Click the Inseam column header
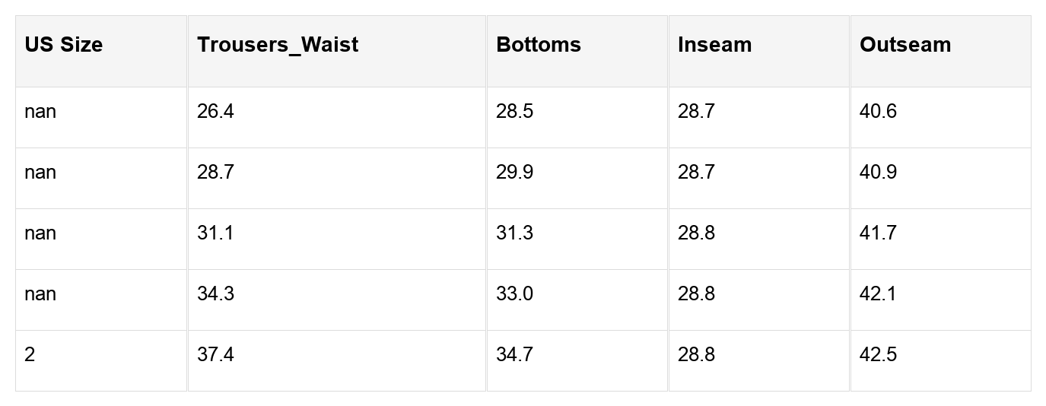The height and width of the screenshot is (406, 1046). coord(715,45)
